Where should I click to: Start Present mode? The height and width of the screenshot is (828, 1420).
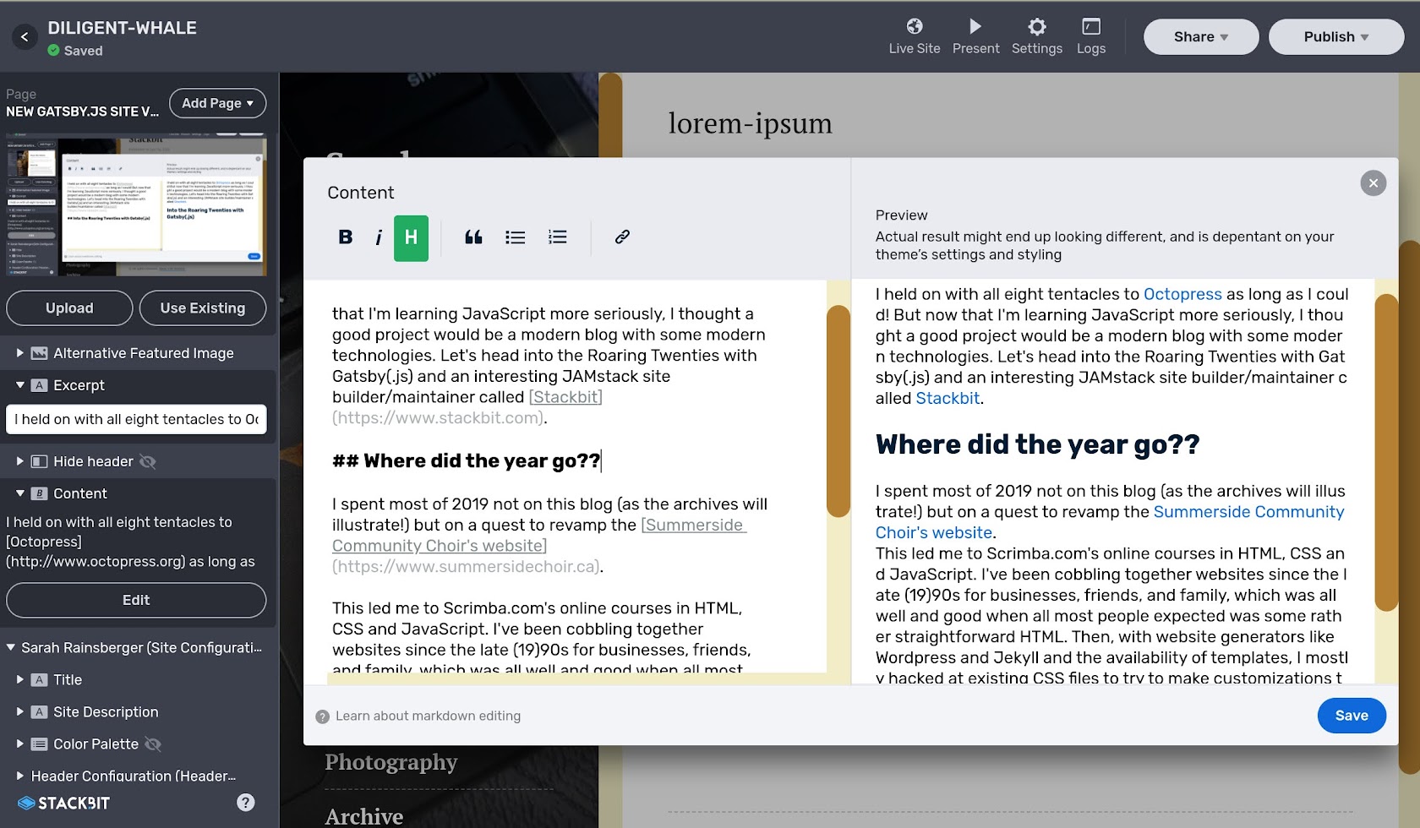[x=975, y=36]
